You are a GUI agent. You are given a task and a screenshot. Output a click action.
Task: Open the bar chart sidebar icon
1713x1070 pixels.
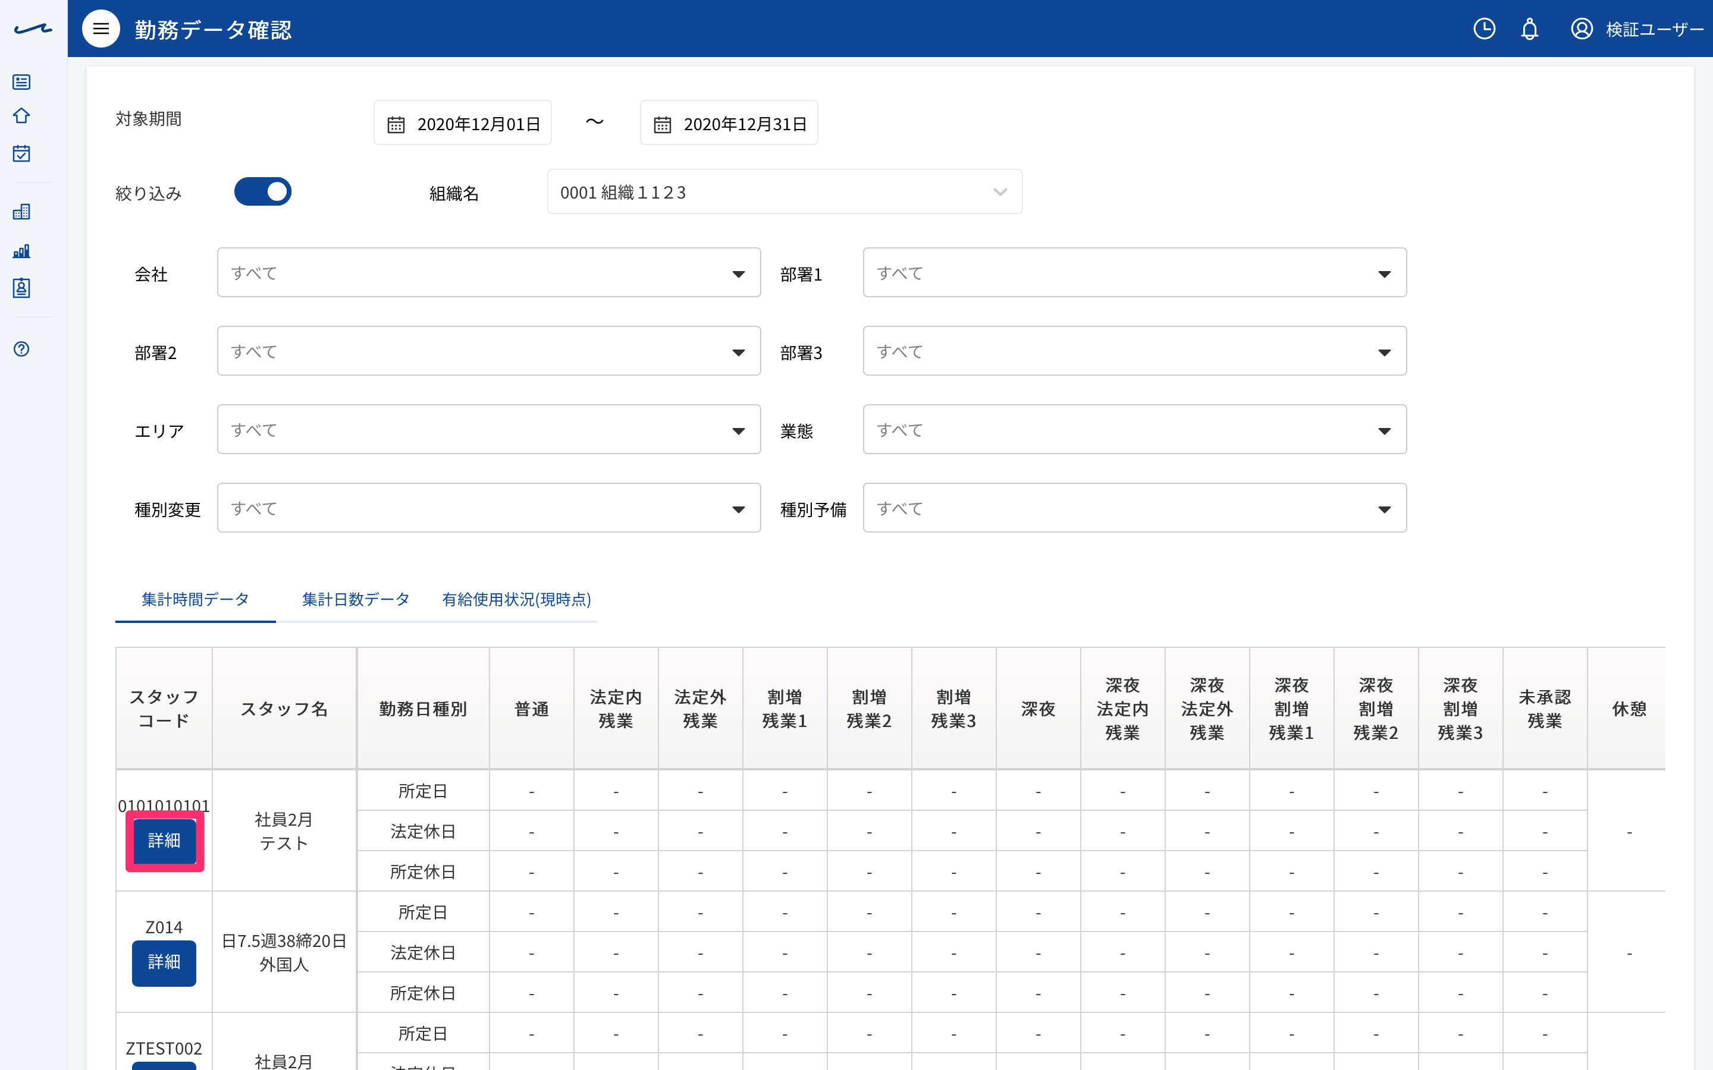pos(21,251)
